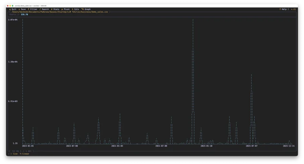Click the 2023-07-08 x-axis date label

pos(72,146)
